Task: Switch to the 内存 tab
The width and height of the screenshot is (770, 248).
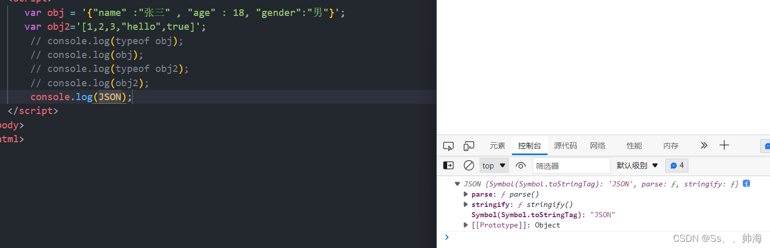Action: [671, 146]
